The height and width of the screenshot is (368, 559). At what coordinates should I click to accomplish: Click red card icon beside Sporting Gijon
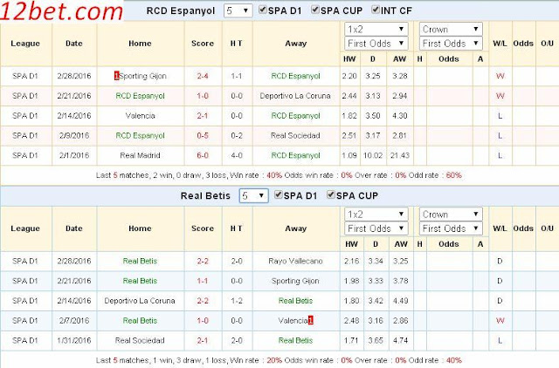coord(116,76)
